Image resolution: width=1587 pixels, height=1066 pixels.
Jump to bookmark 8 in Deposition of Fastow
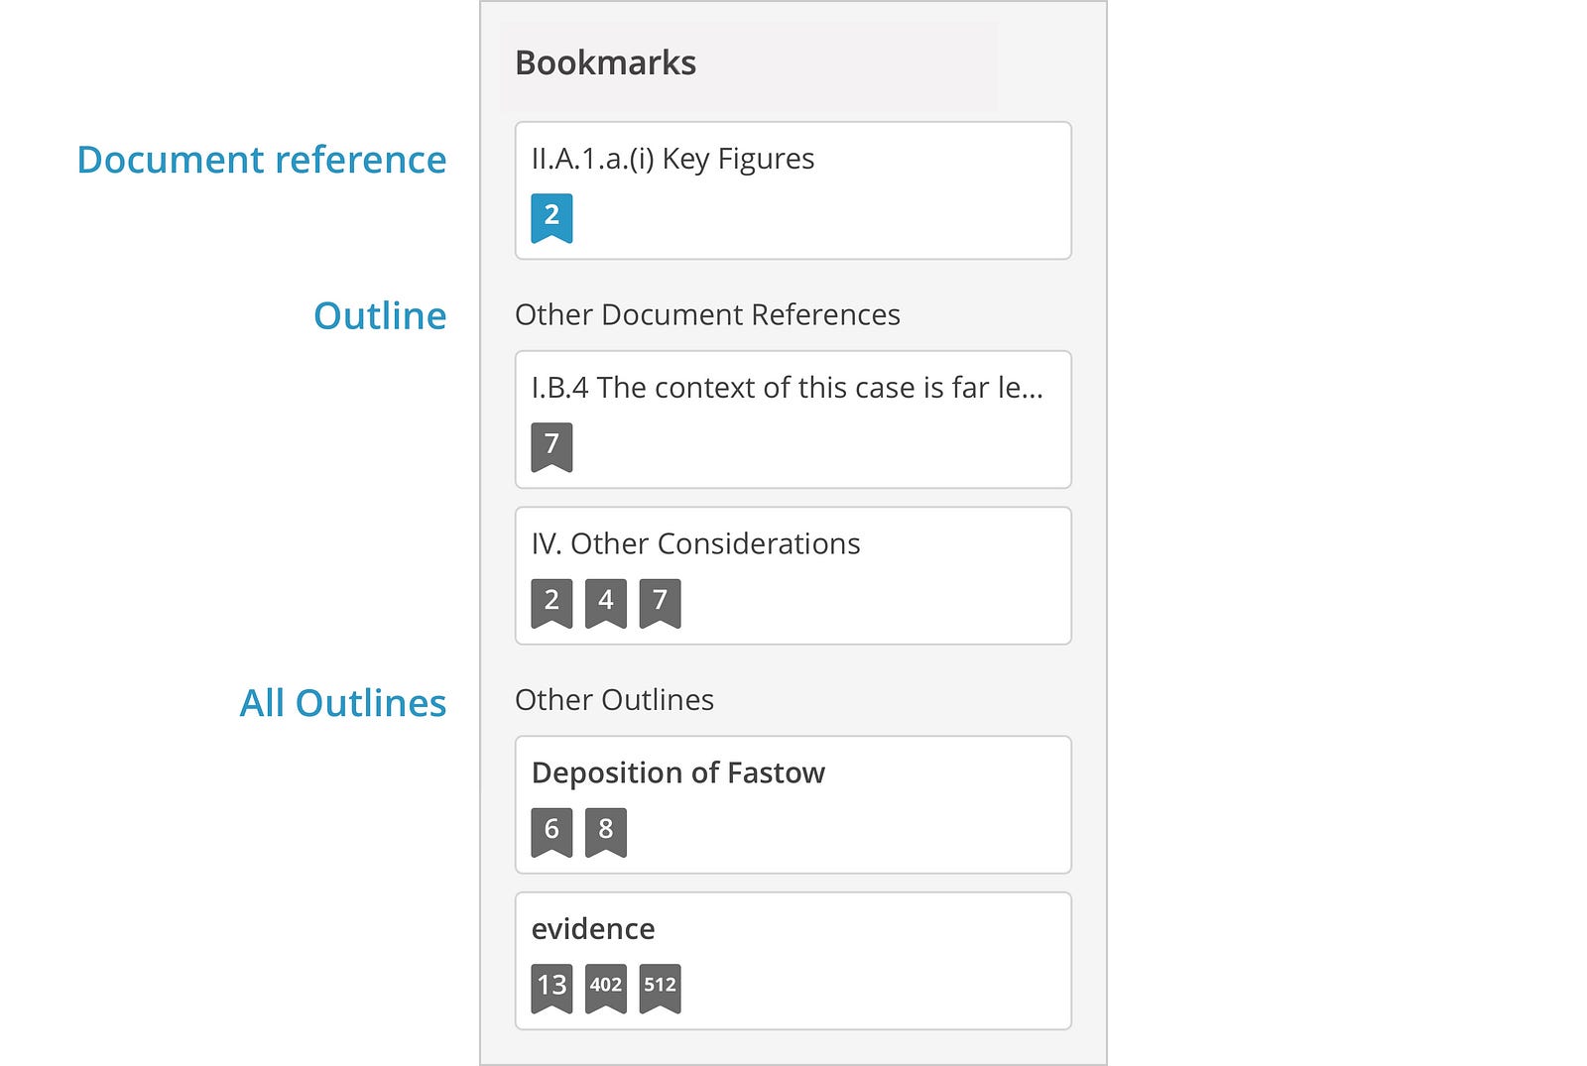(x=606, y=831)
